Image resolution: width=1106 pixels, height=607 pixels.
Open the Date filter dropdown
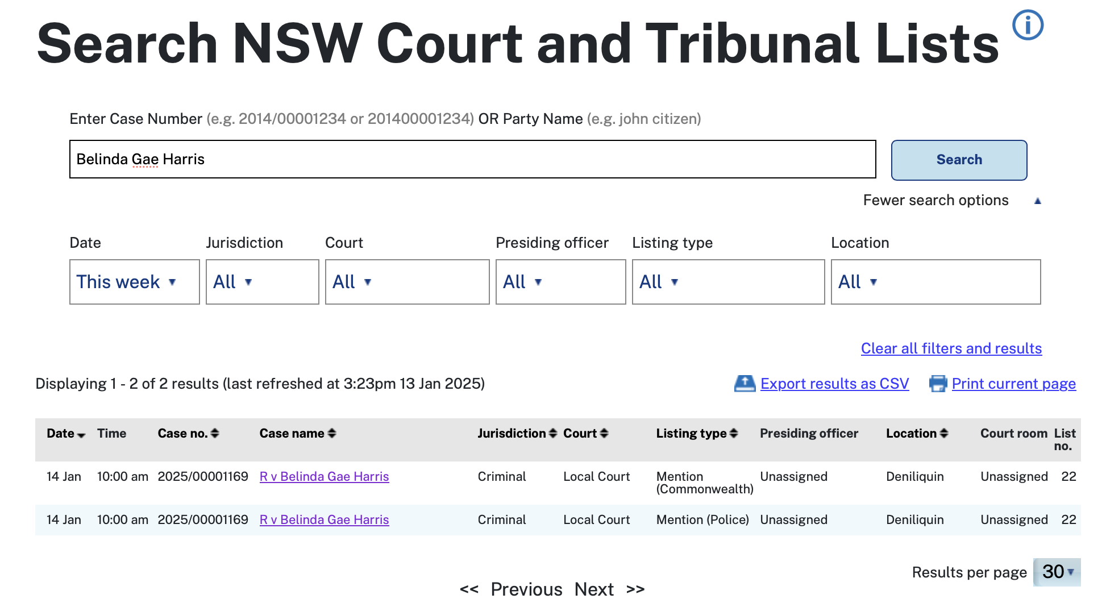coord(134,282)
